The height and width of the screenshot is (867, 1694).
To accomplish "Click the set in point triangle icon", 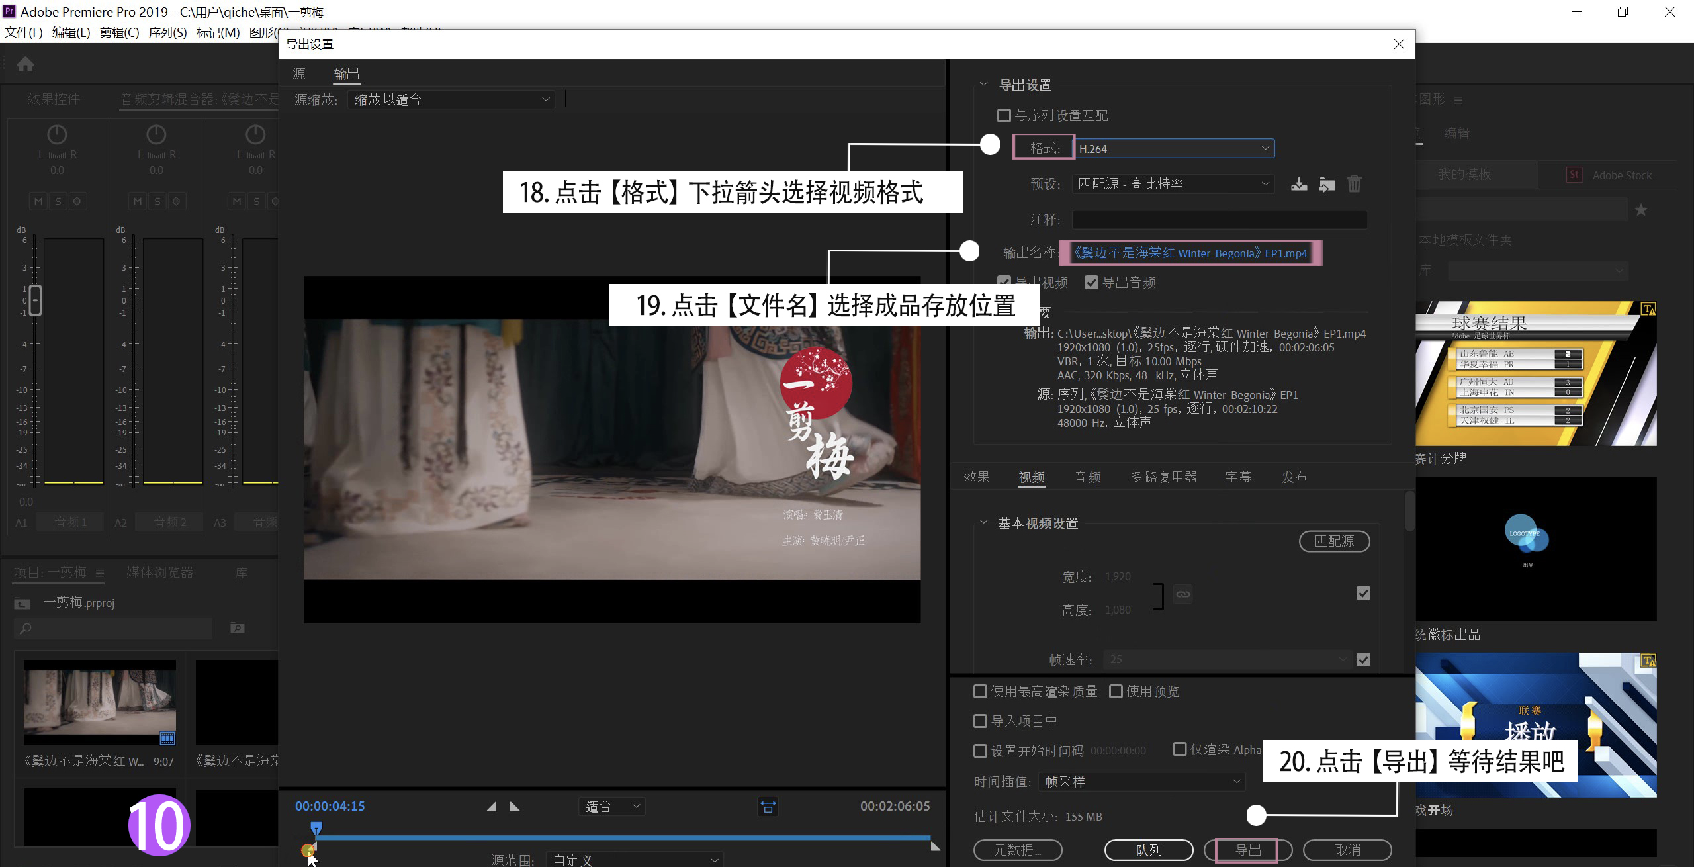I will (x=492, y=806).
